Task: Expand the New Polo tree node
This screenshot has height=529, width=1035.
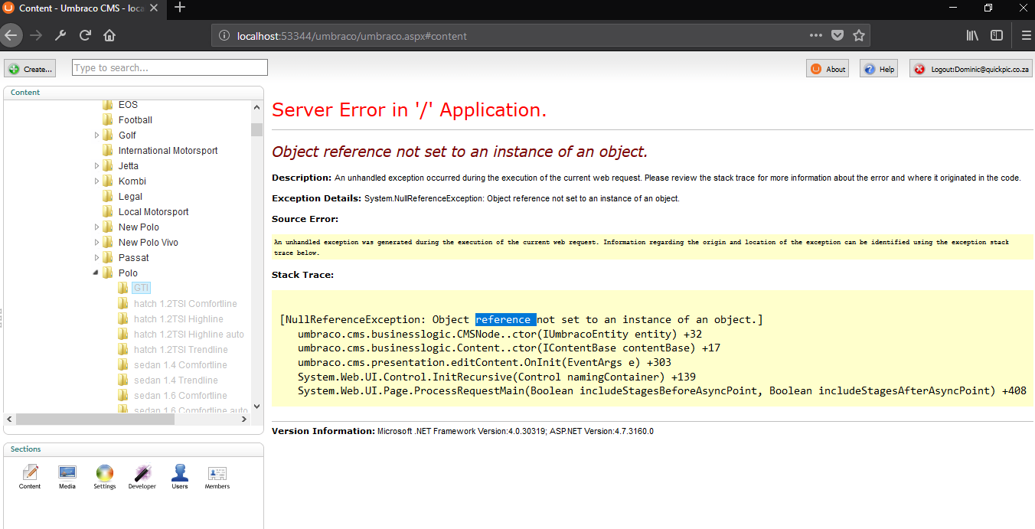Action: click(97, 227)
